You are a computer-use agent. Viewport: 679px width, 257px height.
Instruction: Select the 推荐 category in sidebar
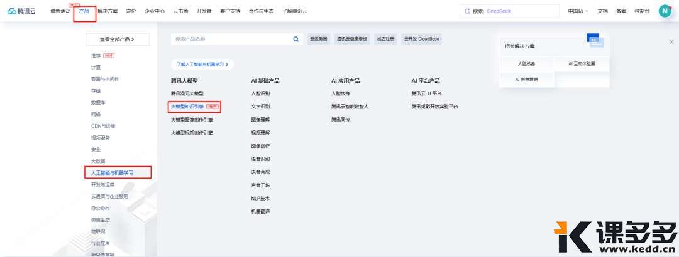(x=96, y=56)
